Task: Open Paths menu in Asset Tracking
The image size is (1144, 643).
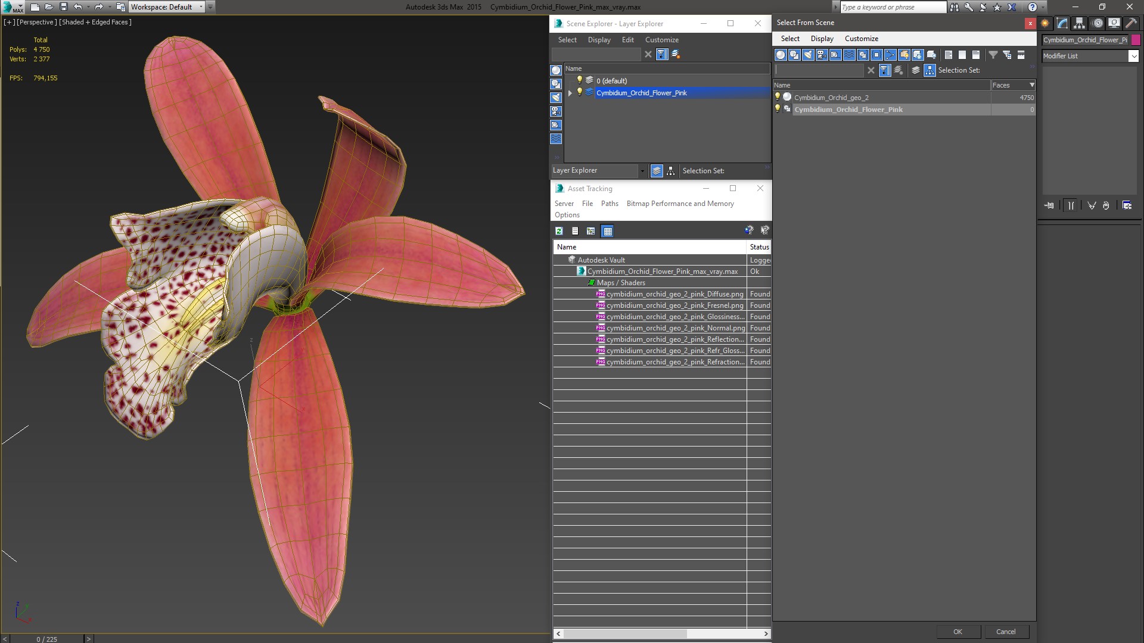Action: 610,204
